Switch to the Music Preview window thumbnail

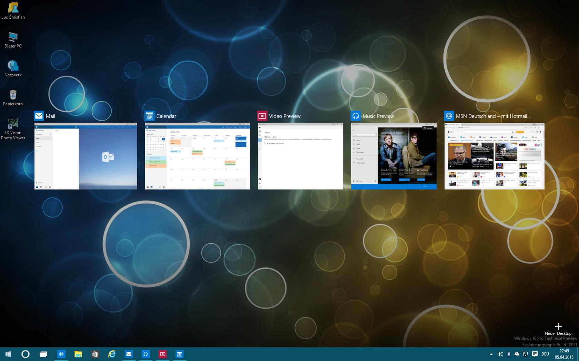coord(394,156)
